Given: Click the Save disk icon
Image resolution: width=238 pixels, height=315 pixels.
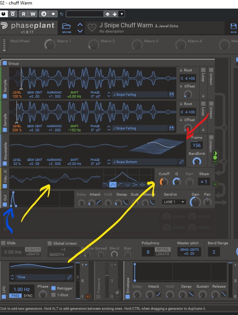Looking at the screenshot, I should click(x=234, y=26).
